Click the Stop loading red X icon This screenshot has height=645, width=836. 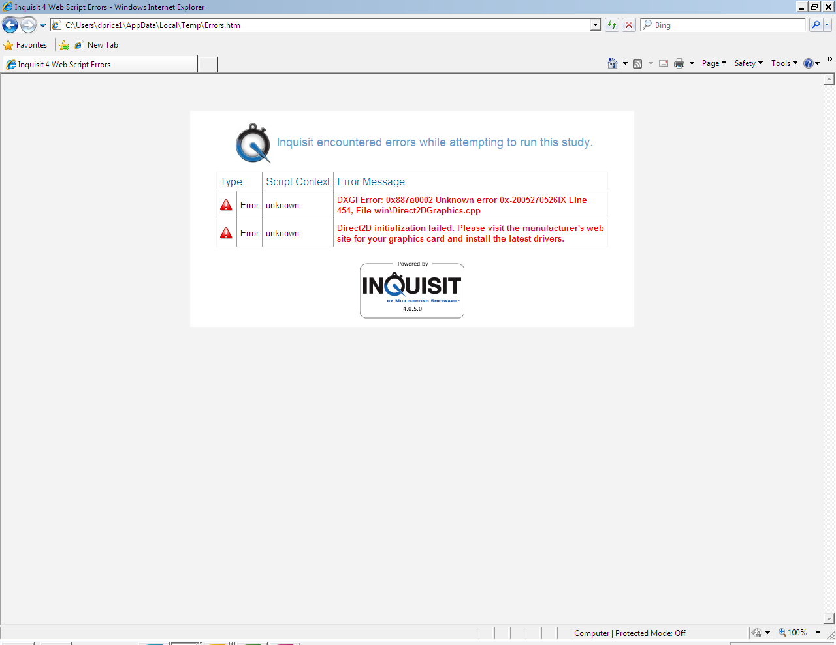(628, 25)
